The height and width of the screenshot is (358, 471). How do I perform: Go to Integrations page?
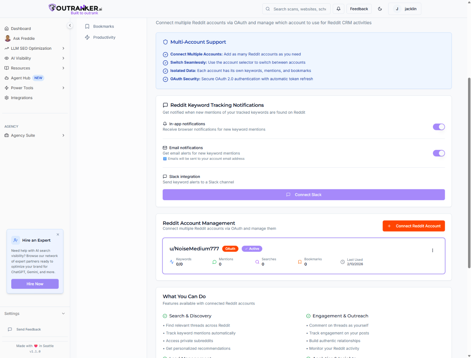click(22, 98)
